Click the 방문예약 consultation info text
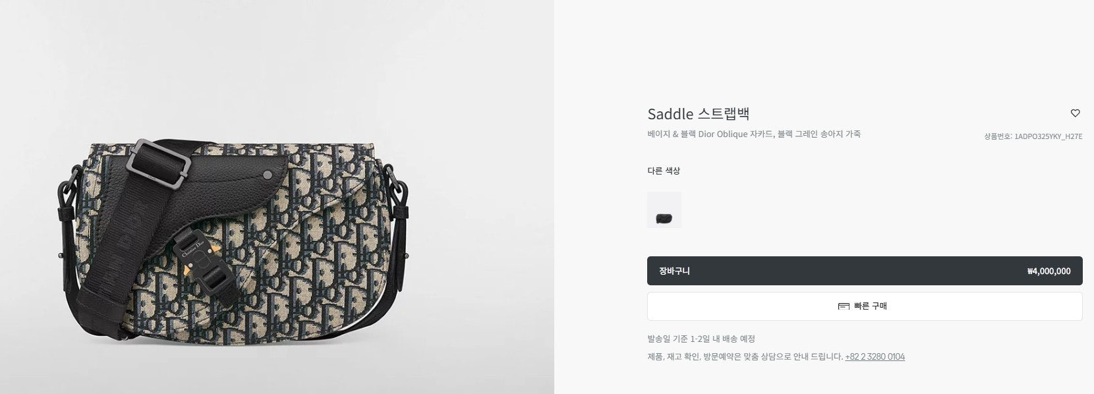Screen dimensions: 1094x394 (x=745, y=356)
